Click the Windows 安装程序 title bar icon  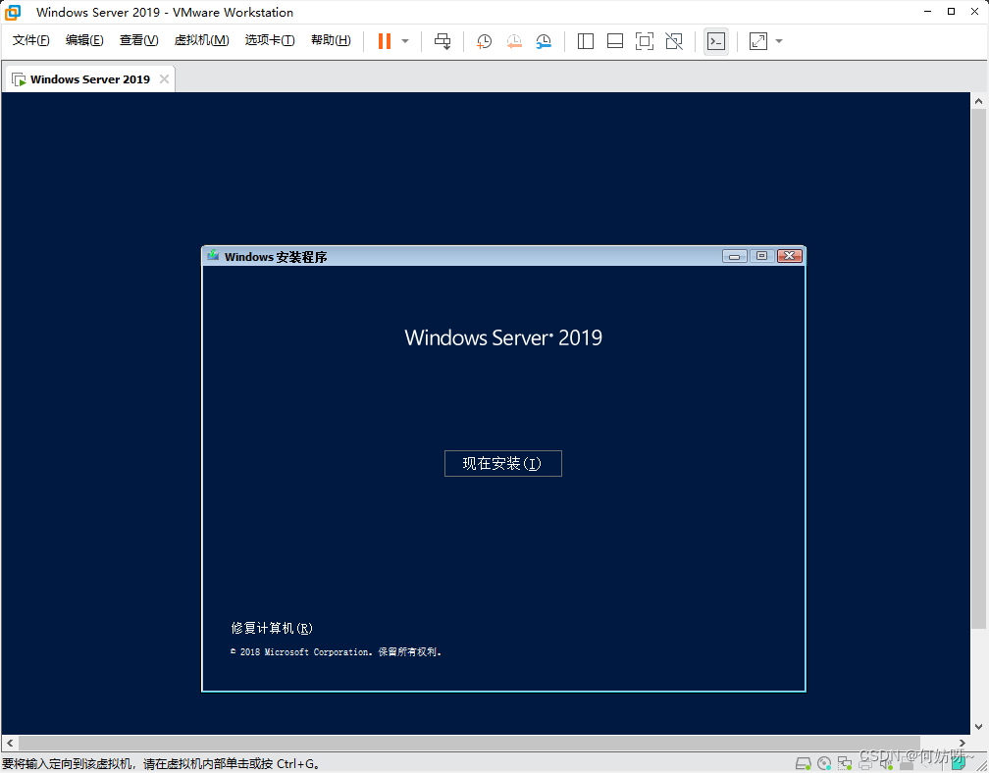coord(213,255)
